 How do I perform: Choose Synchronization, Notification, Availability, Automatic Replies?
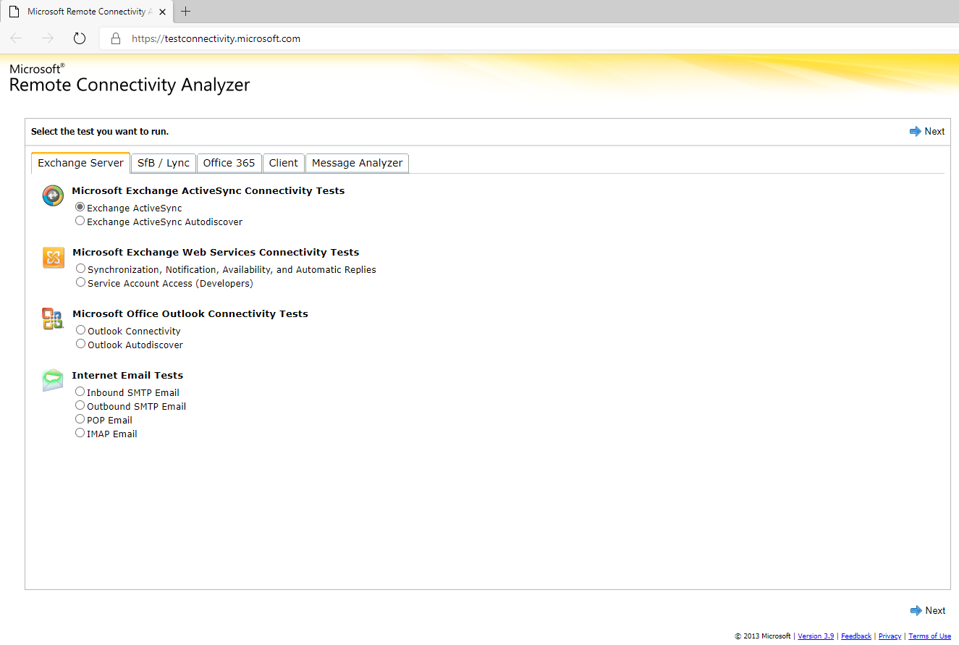[x=81, y=269]
